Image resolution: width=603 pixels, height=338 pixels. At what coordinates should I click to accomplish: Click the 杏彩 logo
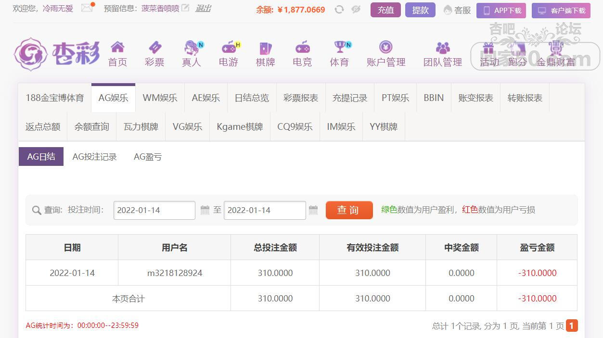57,54
